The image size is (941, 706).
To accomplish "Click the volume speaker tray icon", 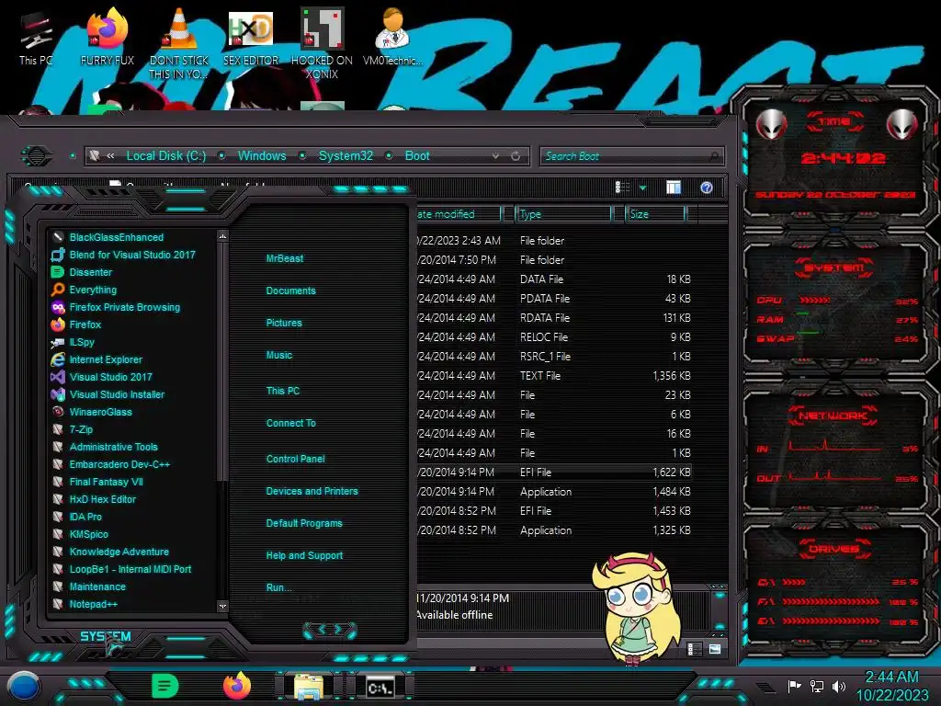I will 839,686.
